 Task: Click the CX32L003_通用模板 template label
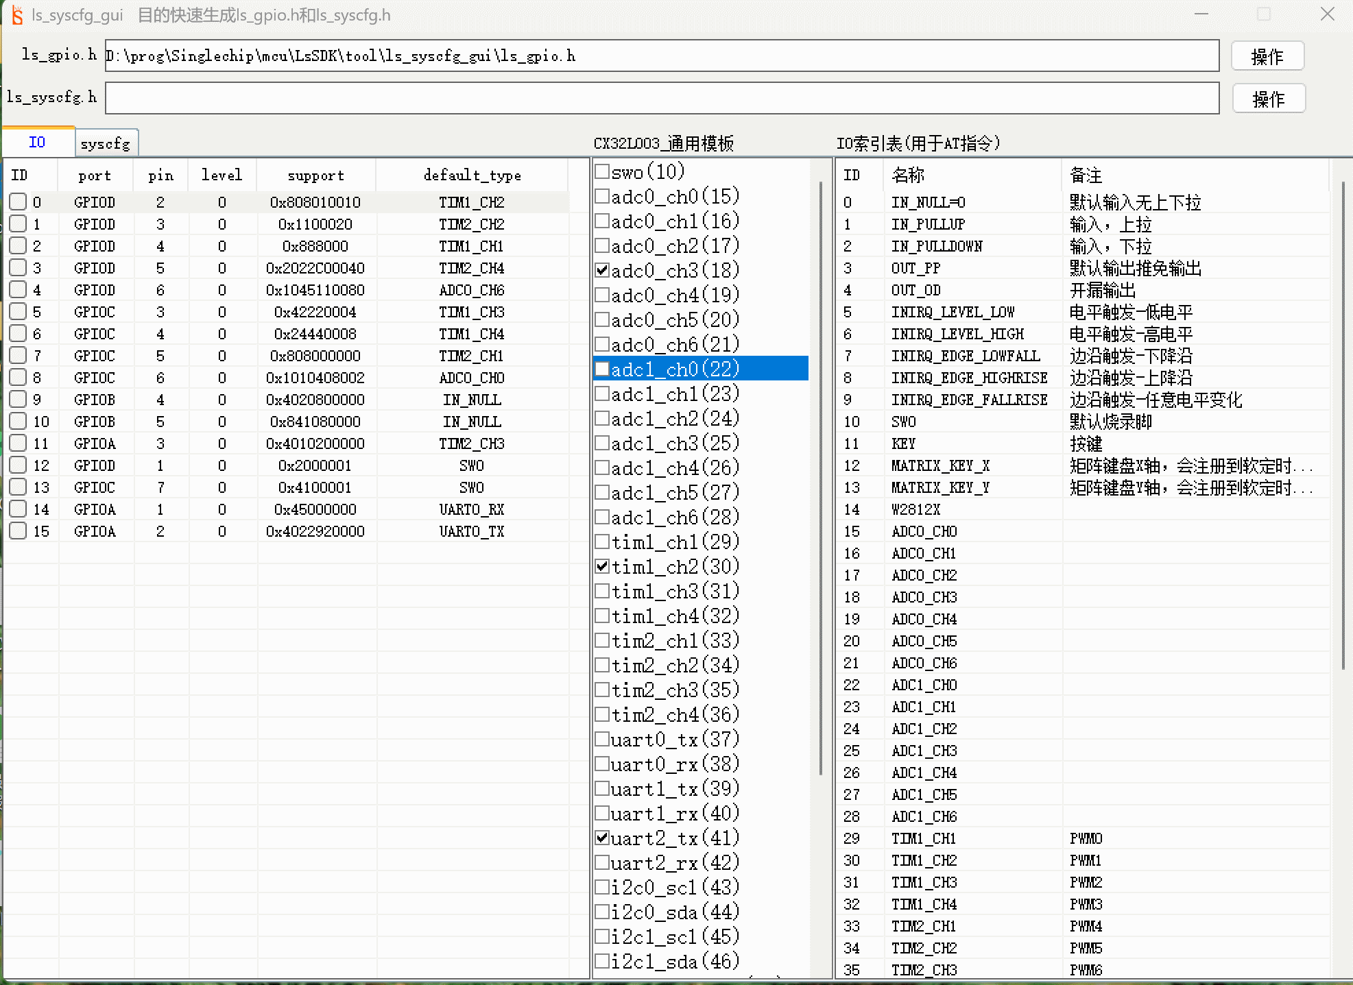(x=663, y=143)
